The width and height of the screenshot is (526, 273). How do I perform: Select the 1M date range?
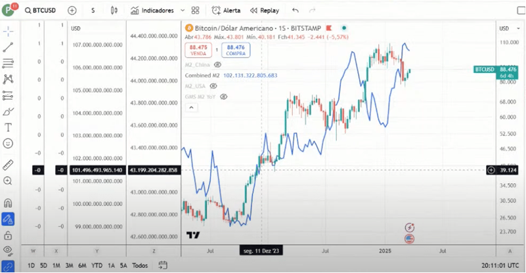pos(56,266)
